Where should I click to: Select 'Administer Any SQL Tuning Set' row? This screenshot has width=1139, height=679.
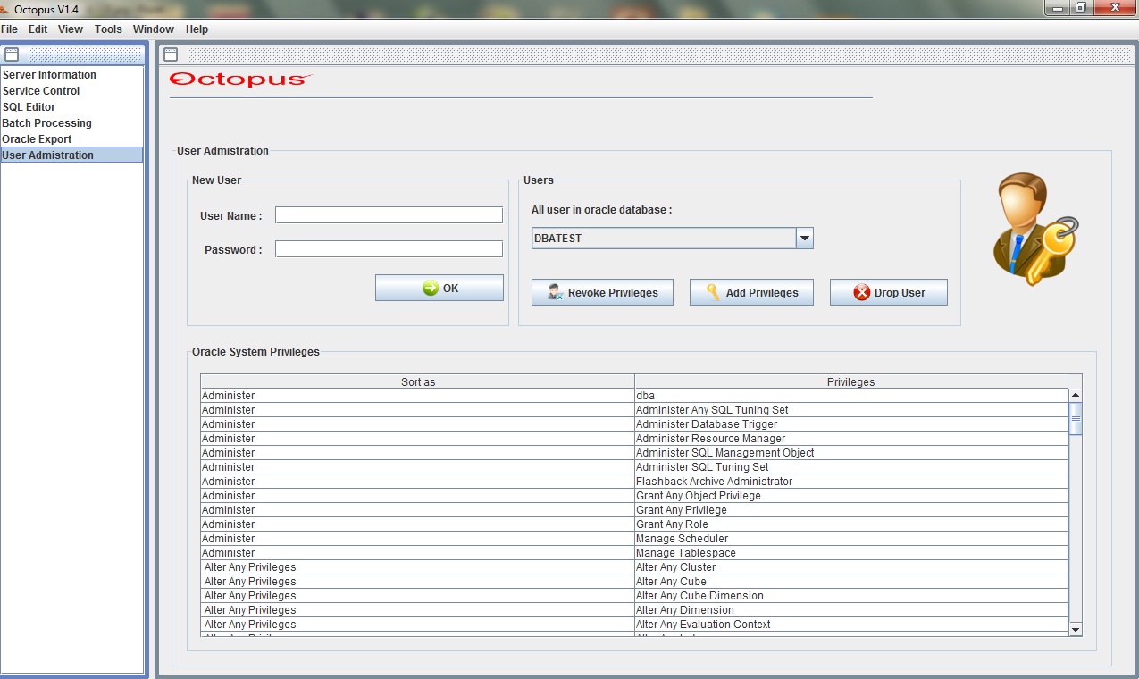(x=634, y=410)
